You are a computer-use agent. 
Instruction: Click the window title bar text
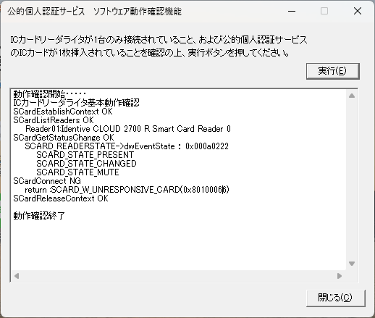click(x=94, y=12)
